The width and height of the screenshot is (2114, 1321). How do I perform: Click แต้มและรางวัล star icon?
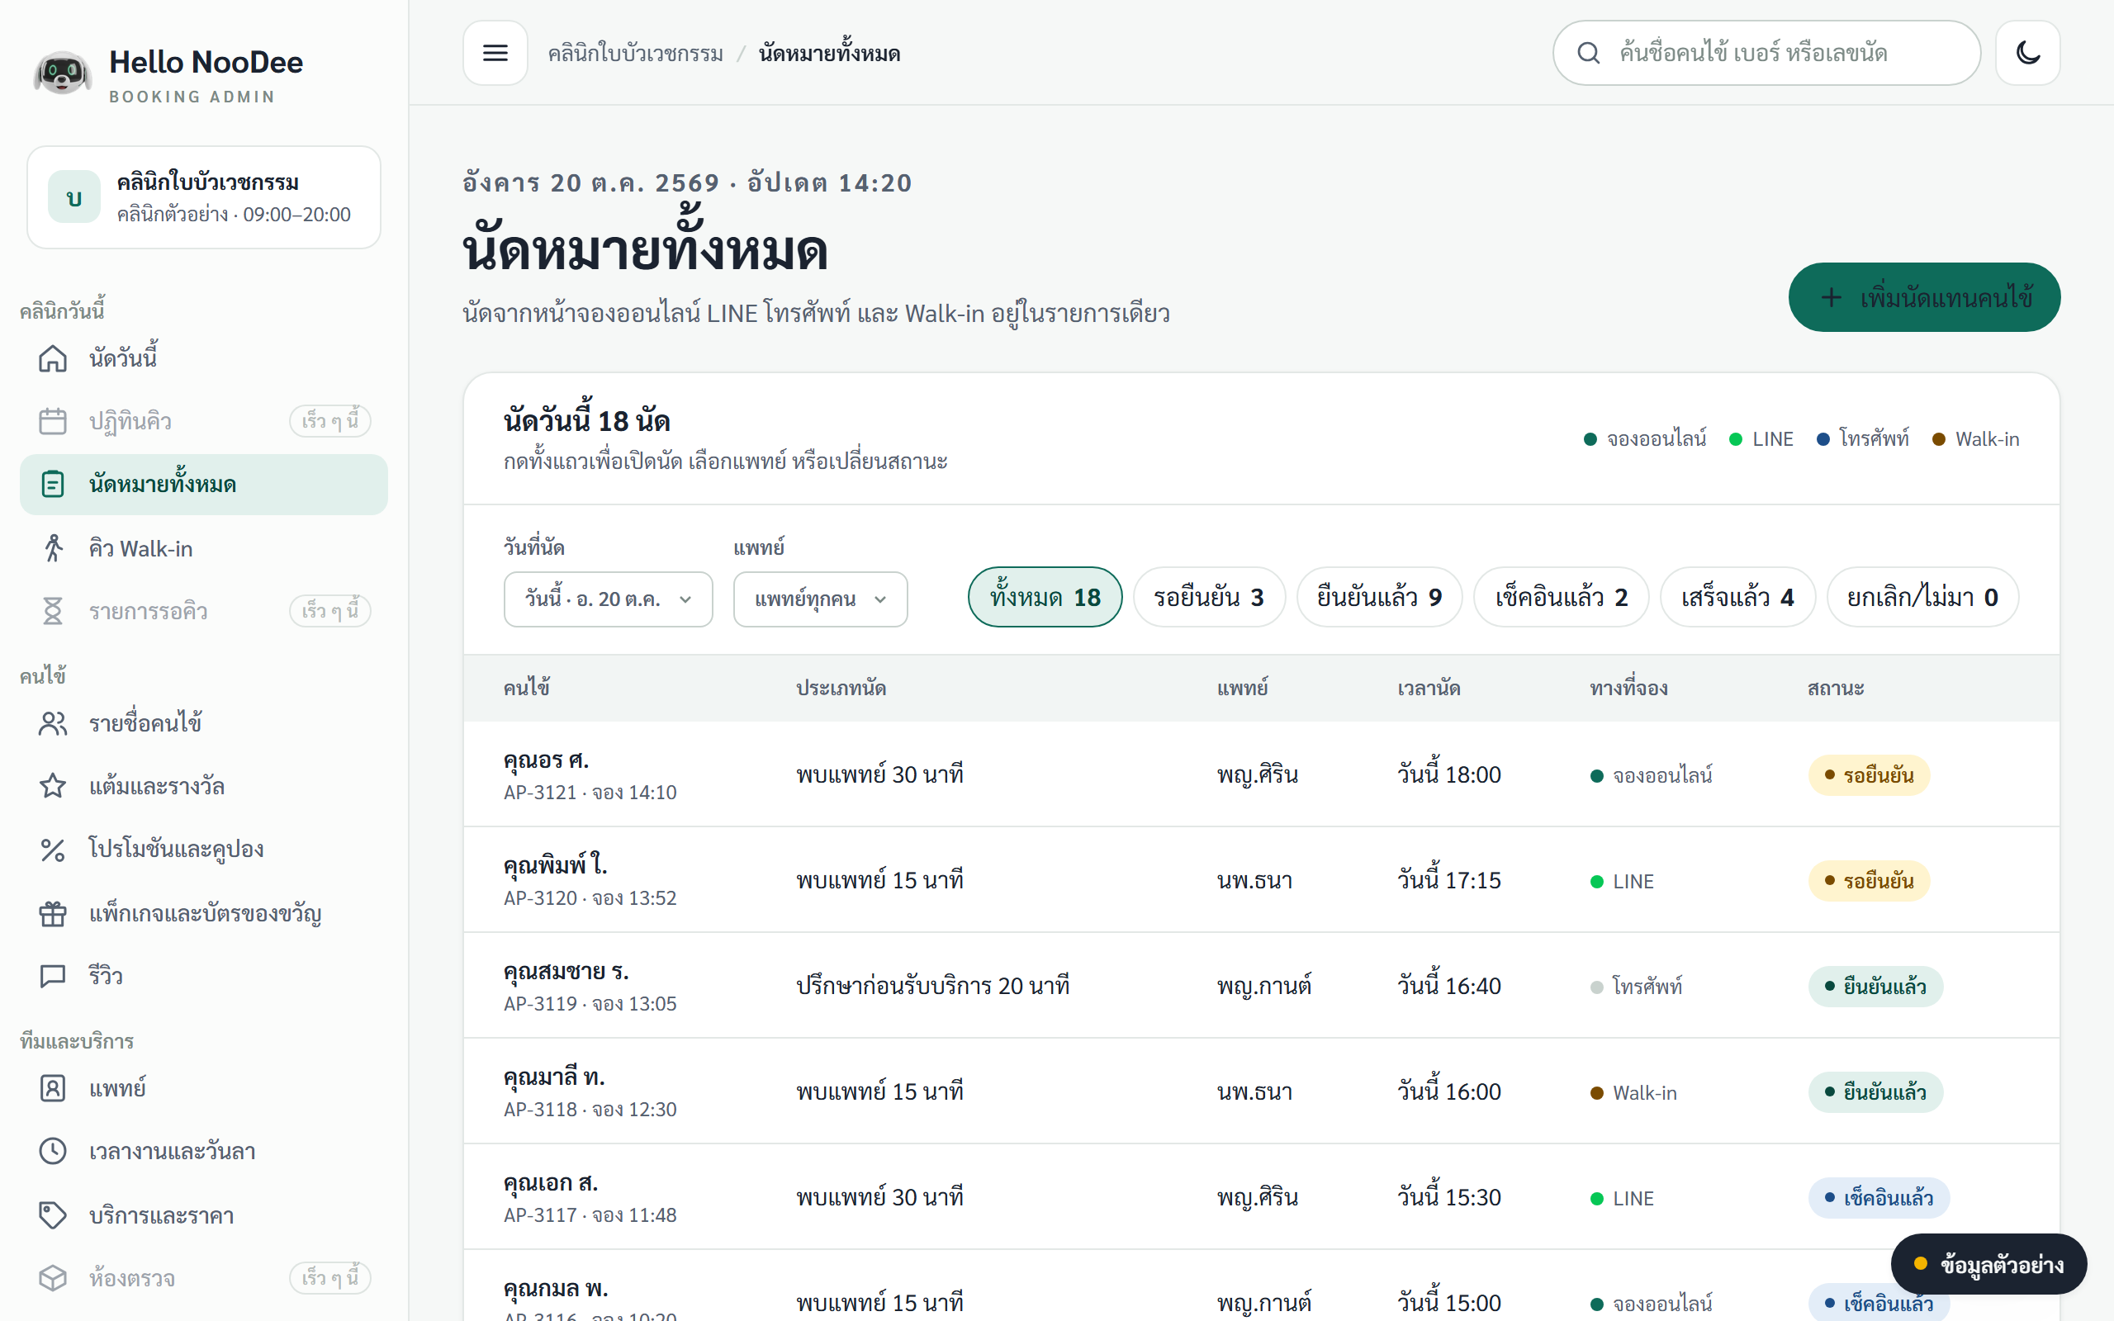[52, 786]
